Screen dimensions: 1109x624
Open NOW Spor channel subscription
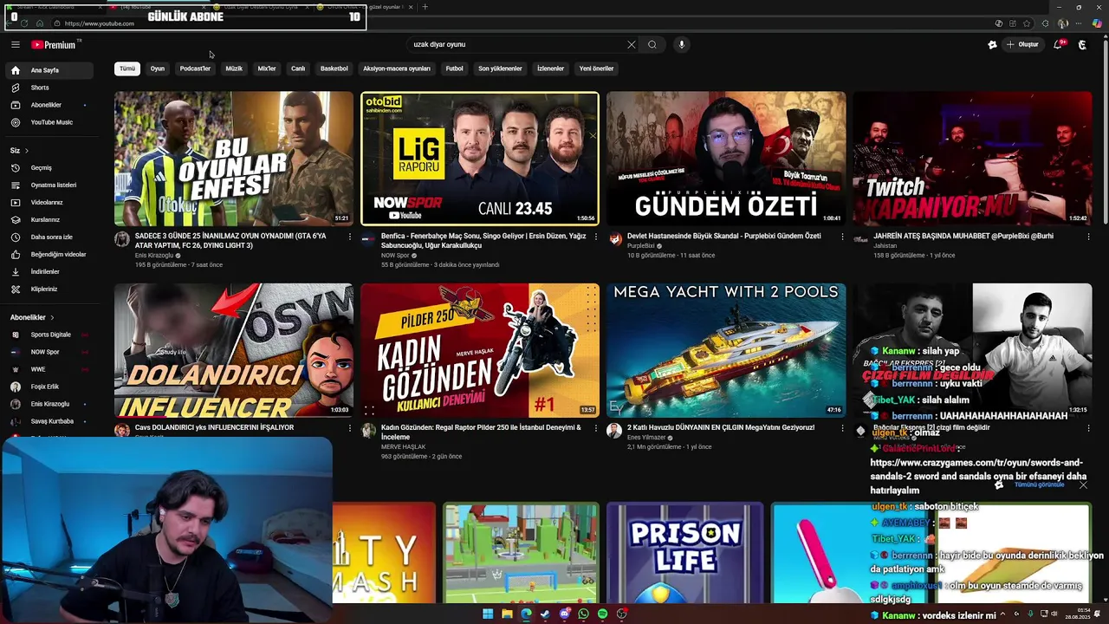tap(49, 352)
